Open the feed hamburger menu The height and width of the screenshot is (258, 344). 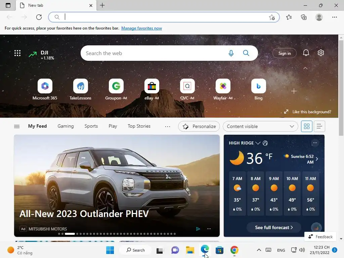click(x=17, y=126)
